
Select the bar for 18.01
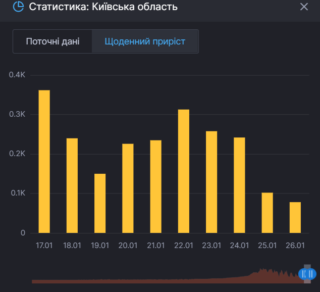pyautogui.click(x=72, y=185)
